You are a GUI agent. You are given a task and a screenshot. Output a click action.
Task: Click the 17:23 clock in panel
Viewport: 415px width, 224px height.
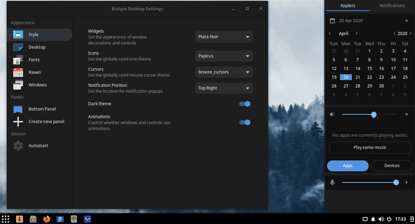[x=400, y=219]
